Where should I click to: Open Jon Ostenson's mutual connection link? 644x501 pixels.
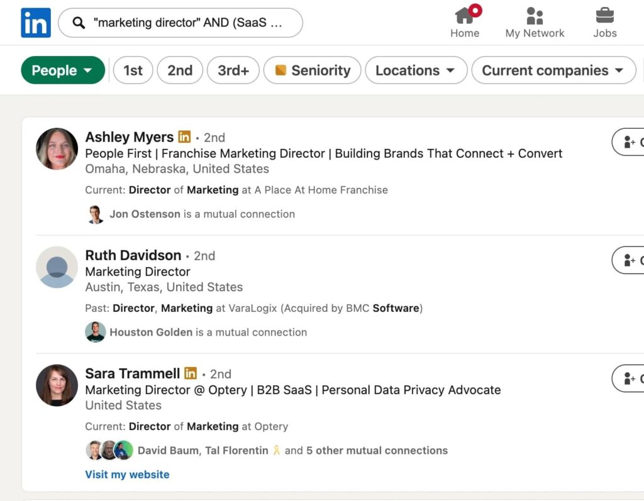[x=145, y=214]
